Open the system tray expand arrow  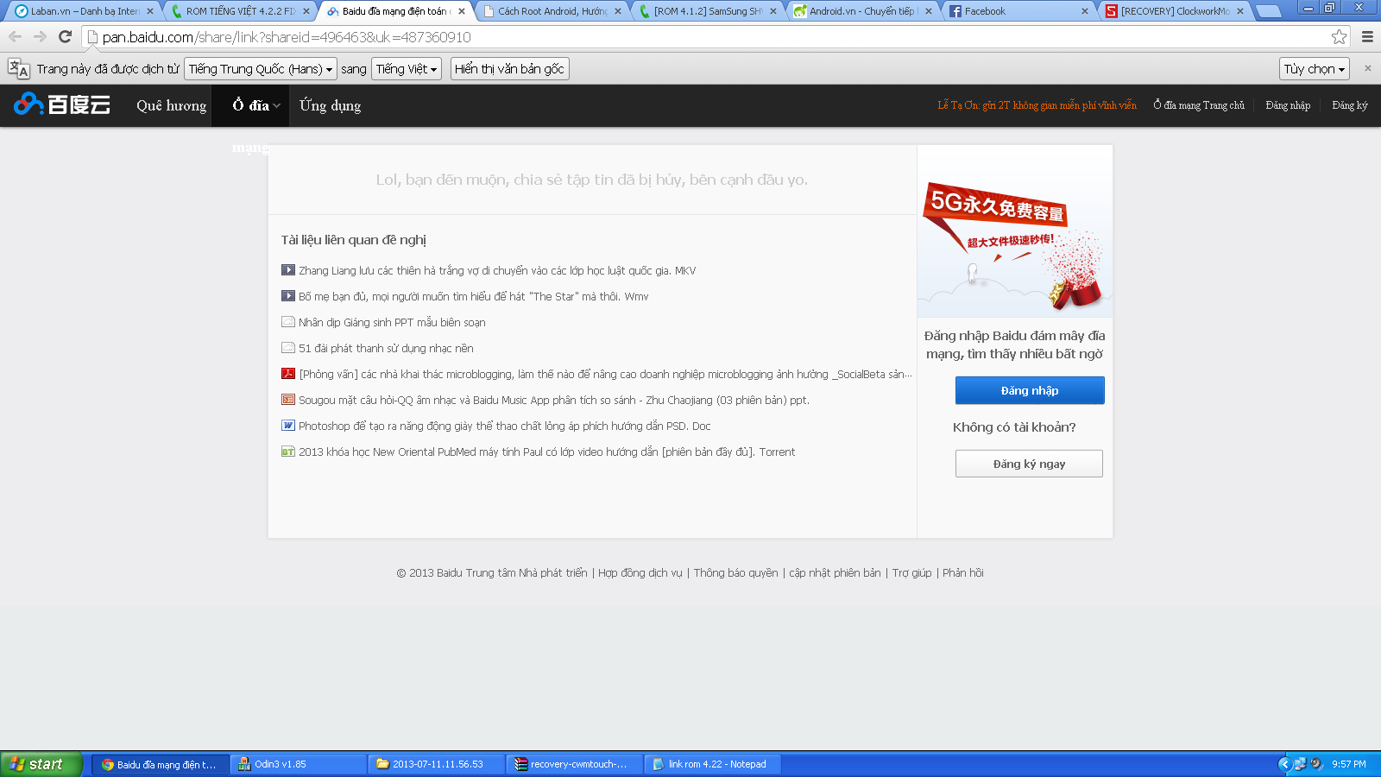pyautogui.click(x=1284, y=764)
